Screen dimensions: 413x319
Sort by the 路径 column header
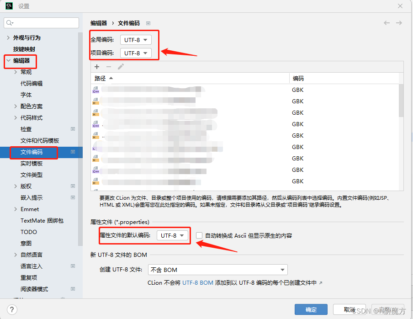pos(190,78)
